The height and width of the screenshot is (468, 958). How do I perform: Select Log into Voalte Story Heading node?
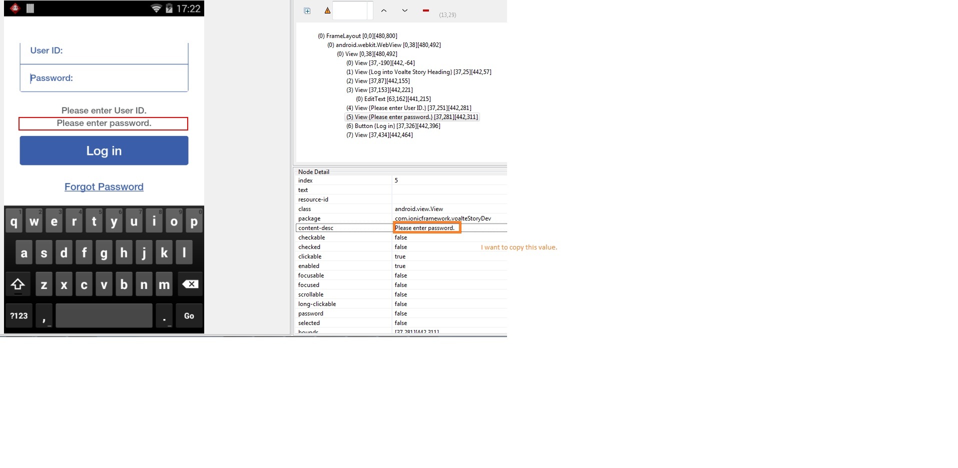(419, 72)
